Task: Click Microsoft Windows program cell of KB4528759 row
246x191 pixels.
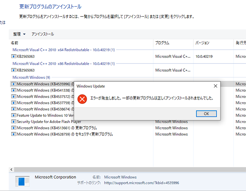Action: coord(171,134)
